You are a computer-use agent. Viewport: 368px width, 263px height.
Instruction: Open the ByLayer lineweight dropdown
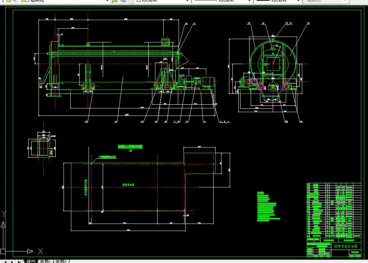[298, 1]
